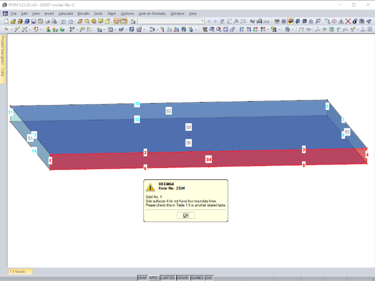Viewport: 375px width, 281px height.
Task: Toggle the highlighted Table panel button
Action: [x=124, y=21]
